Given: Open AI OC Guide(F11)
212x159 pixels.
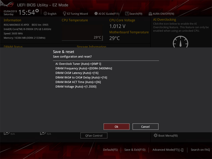Looking at the screenshot, I should tap(109, 14).
